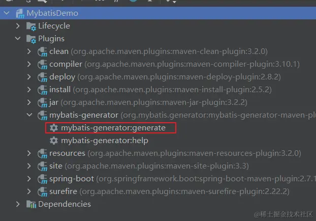Expand the resources plugin goals
Viewport: 316px width, 221px height.
pyautogui.click(x=29, y=153)
